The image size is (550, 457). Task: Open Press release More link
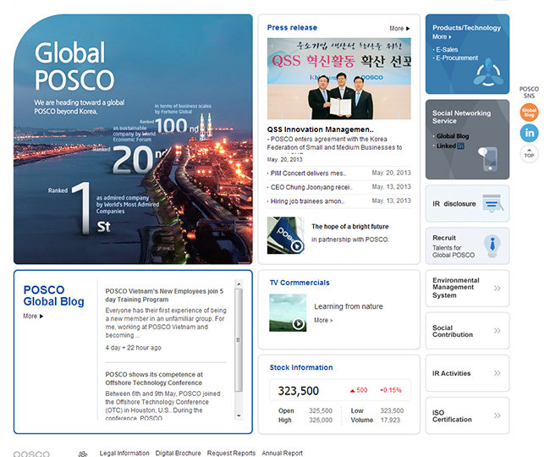pos(399,29)
